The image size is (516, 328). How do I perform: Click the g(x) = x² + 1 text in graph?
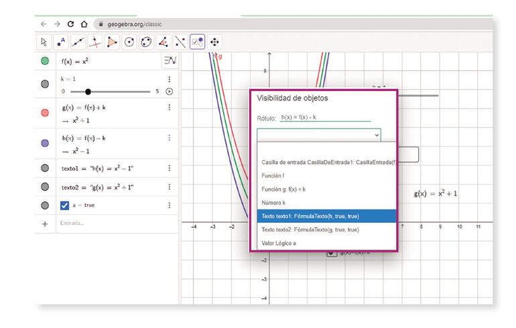pyautogui.click(x=436, y=193)
